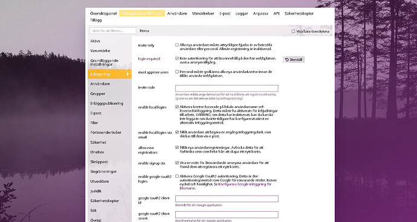The width and height of the screenshot is (417, 222).
Task: Open the Utmärkelser tab
Action: click(203, 13)
